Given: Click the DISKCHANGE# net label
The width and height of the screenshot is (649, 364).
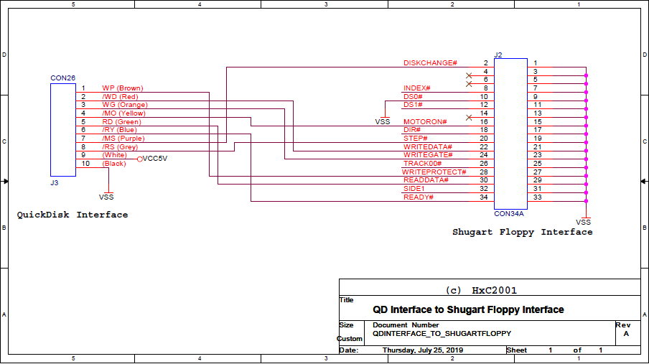Looking at the screenshot, I should (431, 63).
